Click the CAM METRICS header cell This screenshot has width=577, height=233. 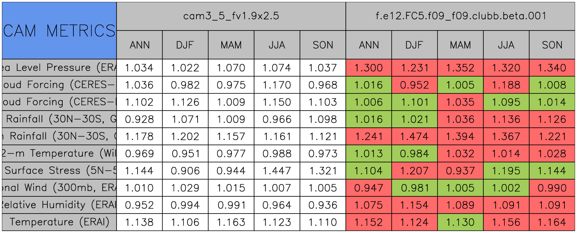click(x=59, y=31)
